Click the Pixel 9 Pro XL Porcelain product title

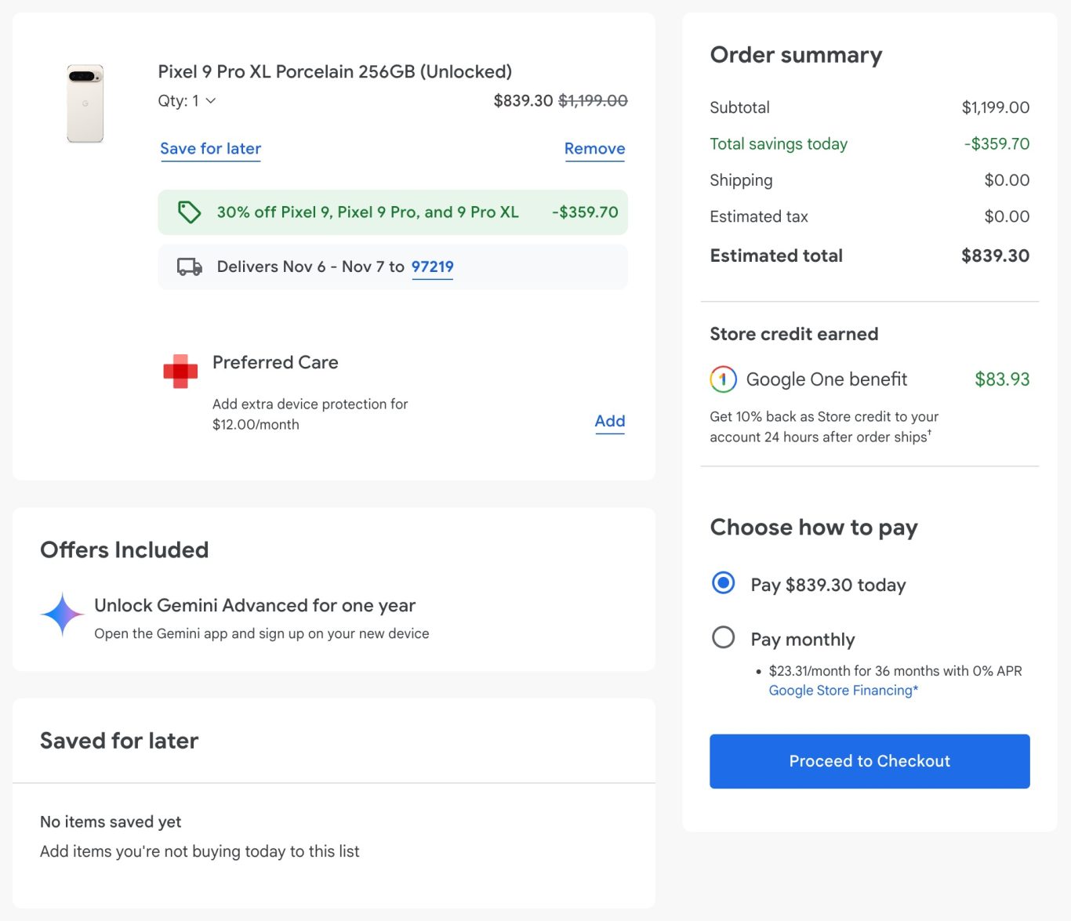click(x=335, y=72)
